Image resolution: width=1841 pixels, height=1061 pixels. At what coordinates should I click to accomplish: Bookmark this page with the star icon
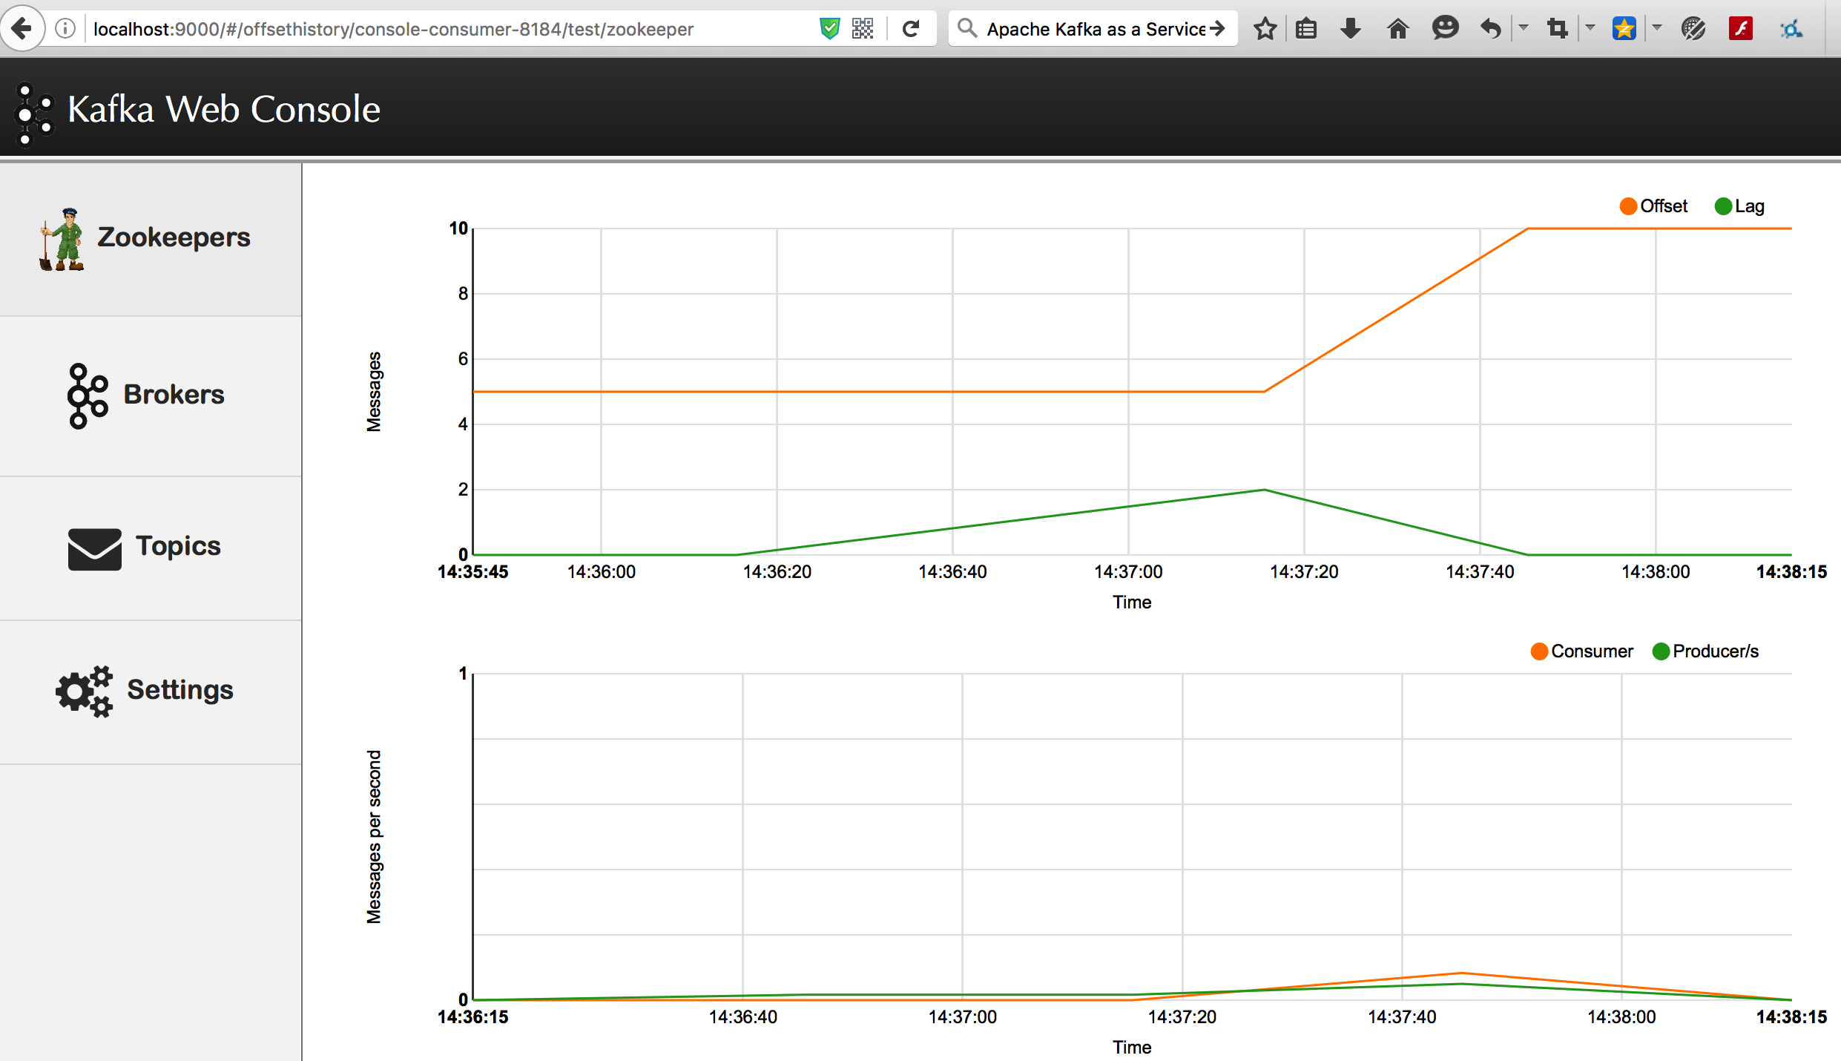pos(1265,29)
